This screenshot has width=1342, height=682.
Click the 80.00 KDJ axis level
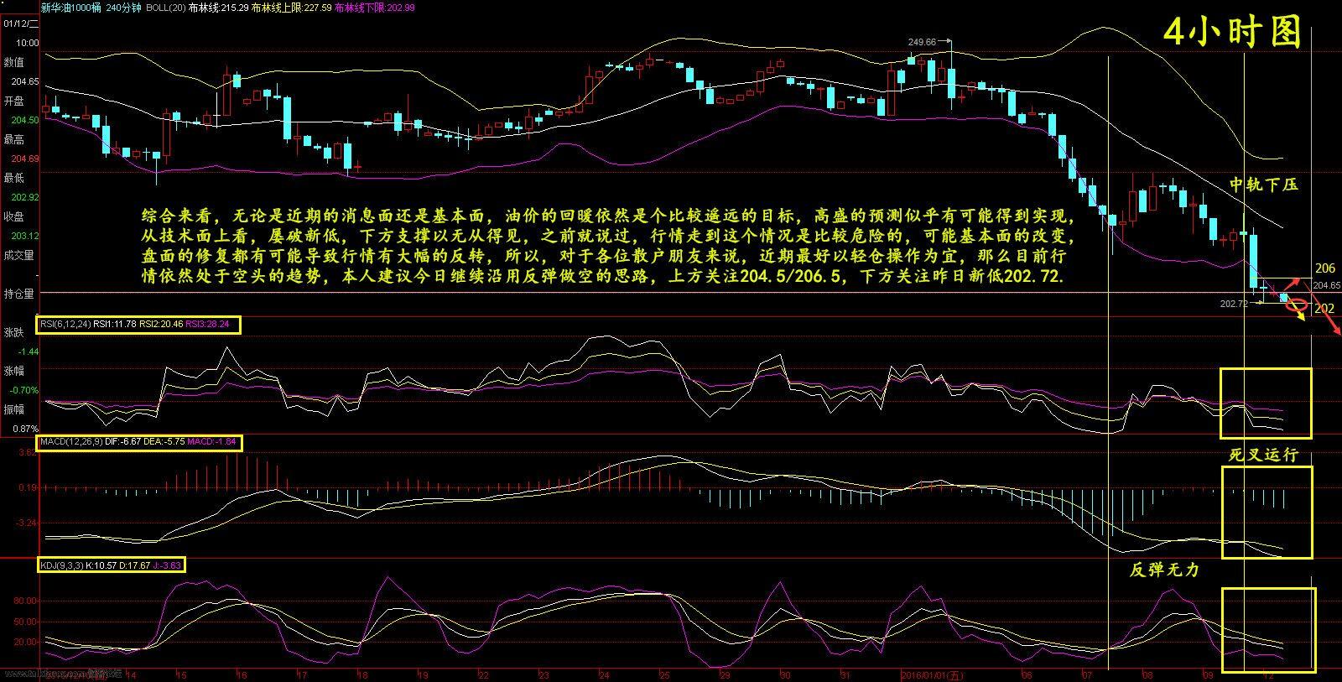(x=26, y=601)
